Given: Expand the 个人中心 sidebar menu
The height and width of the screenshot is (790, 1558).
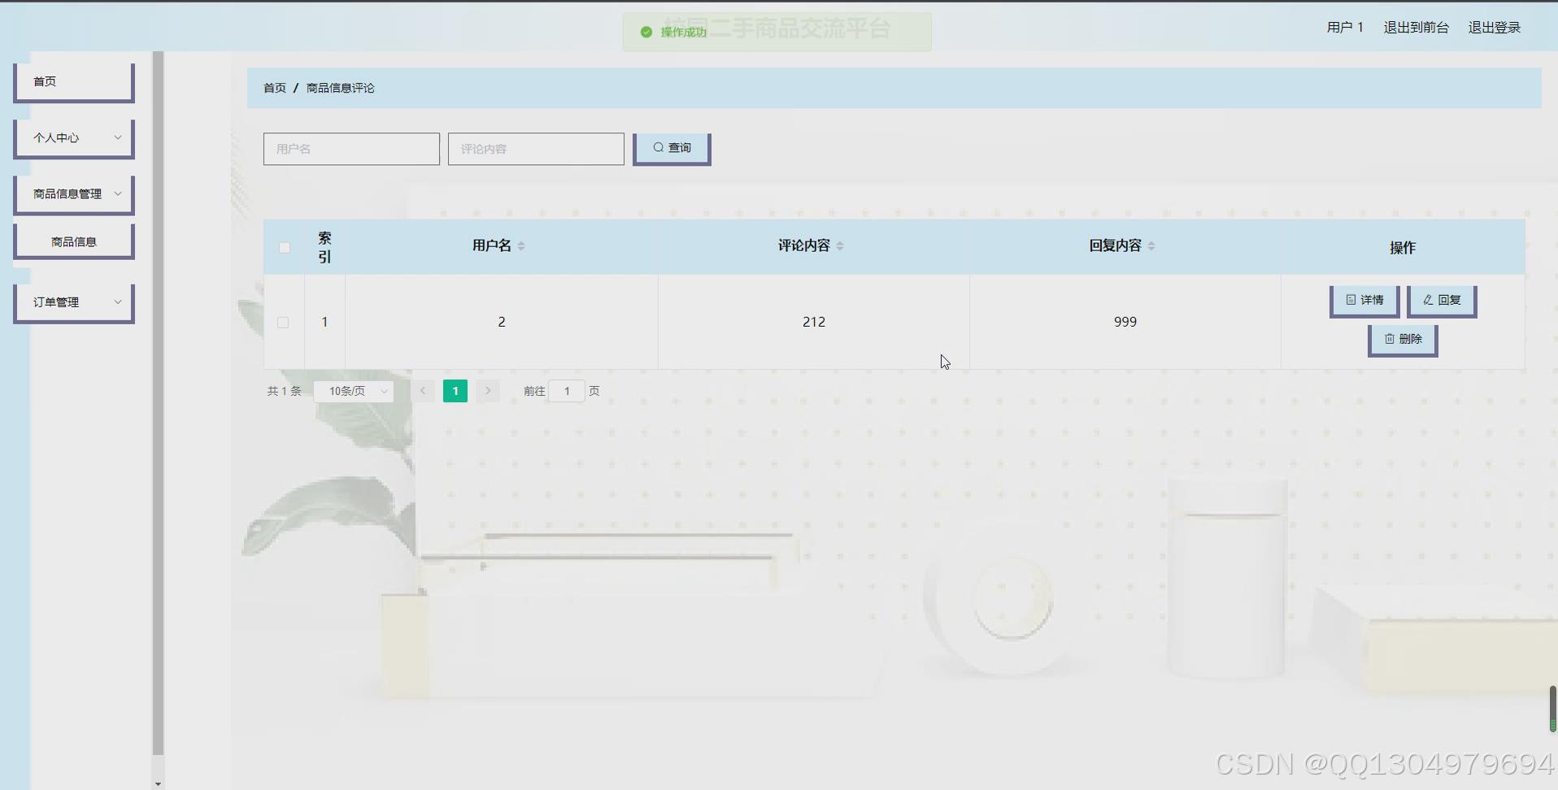Looking at the screenshot, I should coord(73,138).
